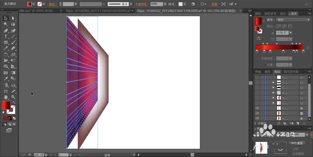The image size is (313, 157).
Task: Show the topmost hidden layer item
Action: point(257,77)
